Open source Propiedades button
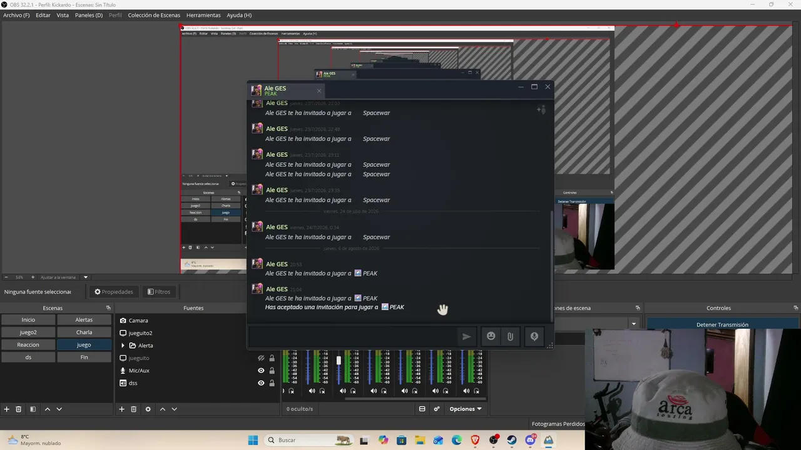Viewport: 801px width, 450px height. [114, 292]
